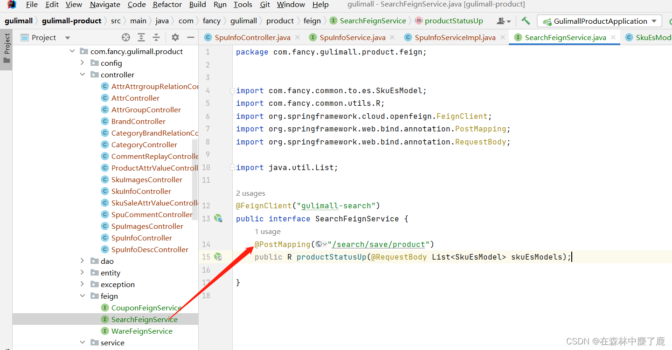Open the File menu
672x350 pixels.
tap(32, 5)
